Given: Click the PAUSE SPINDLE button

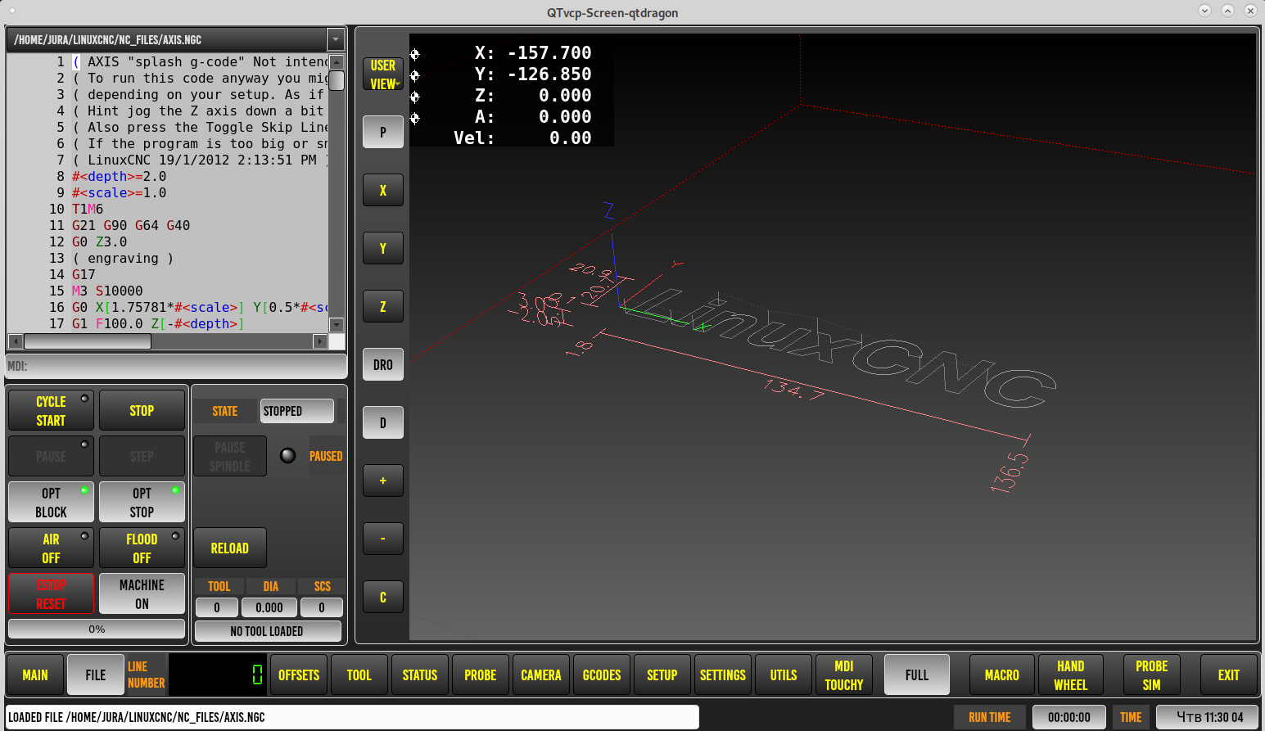Looking at the screenshot, I should [230, 457].
